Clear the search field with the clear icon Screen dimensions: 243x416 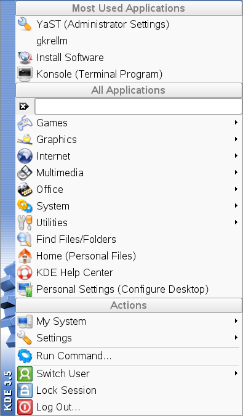point(24,107)
